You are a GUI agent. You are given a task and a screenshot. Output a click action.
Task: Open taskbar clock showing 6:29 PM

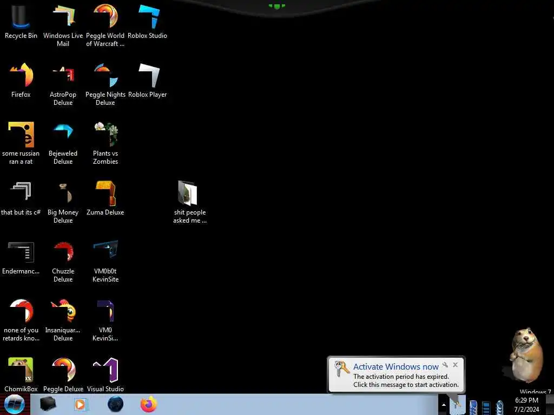(x=526, y=405)
